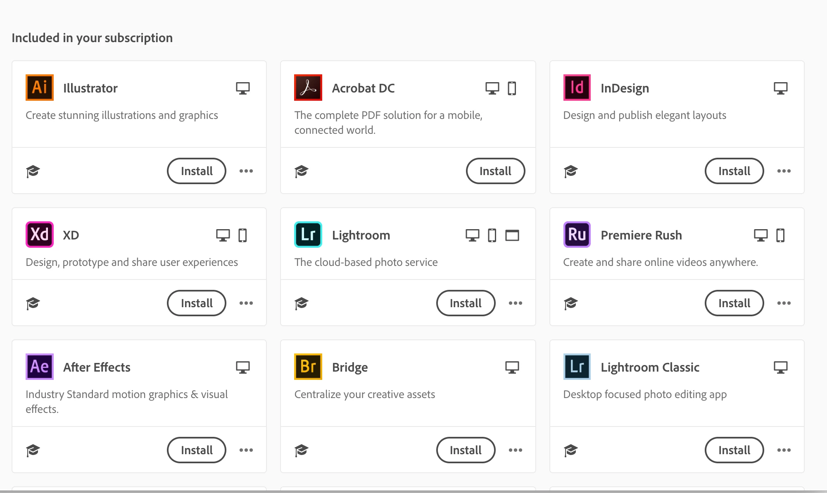
Task: Install InDesign
Action: point(734,171)
